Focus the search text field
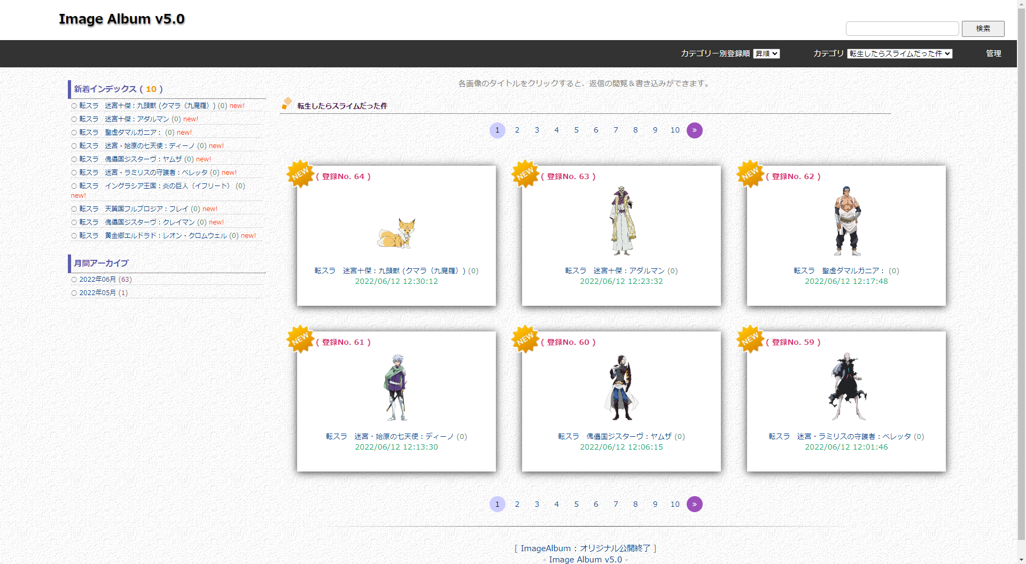The height and width of the screenshot is (564, 1026). (x=902, y=28)
